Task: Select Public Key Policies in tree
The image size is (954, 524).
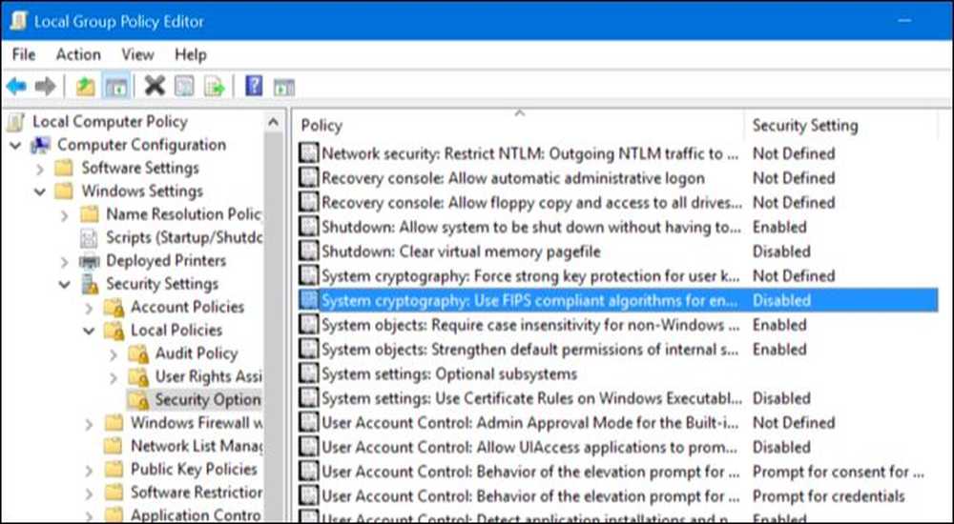Action: [194, 469]
